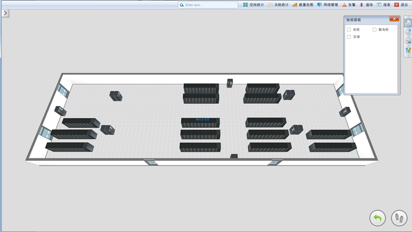This screenshot has height=232, width=412.
Task: Toggle the 配电柜 power cabinet checkbox
Action: pyautogui.click(x=375, y=30)
